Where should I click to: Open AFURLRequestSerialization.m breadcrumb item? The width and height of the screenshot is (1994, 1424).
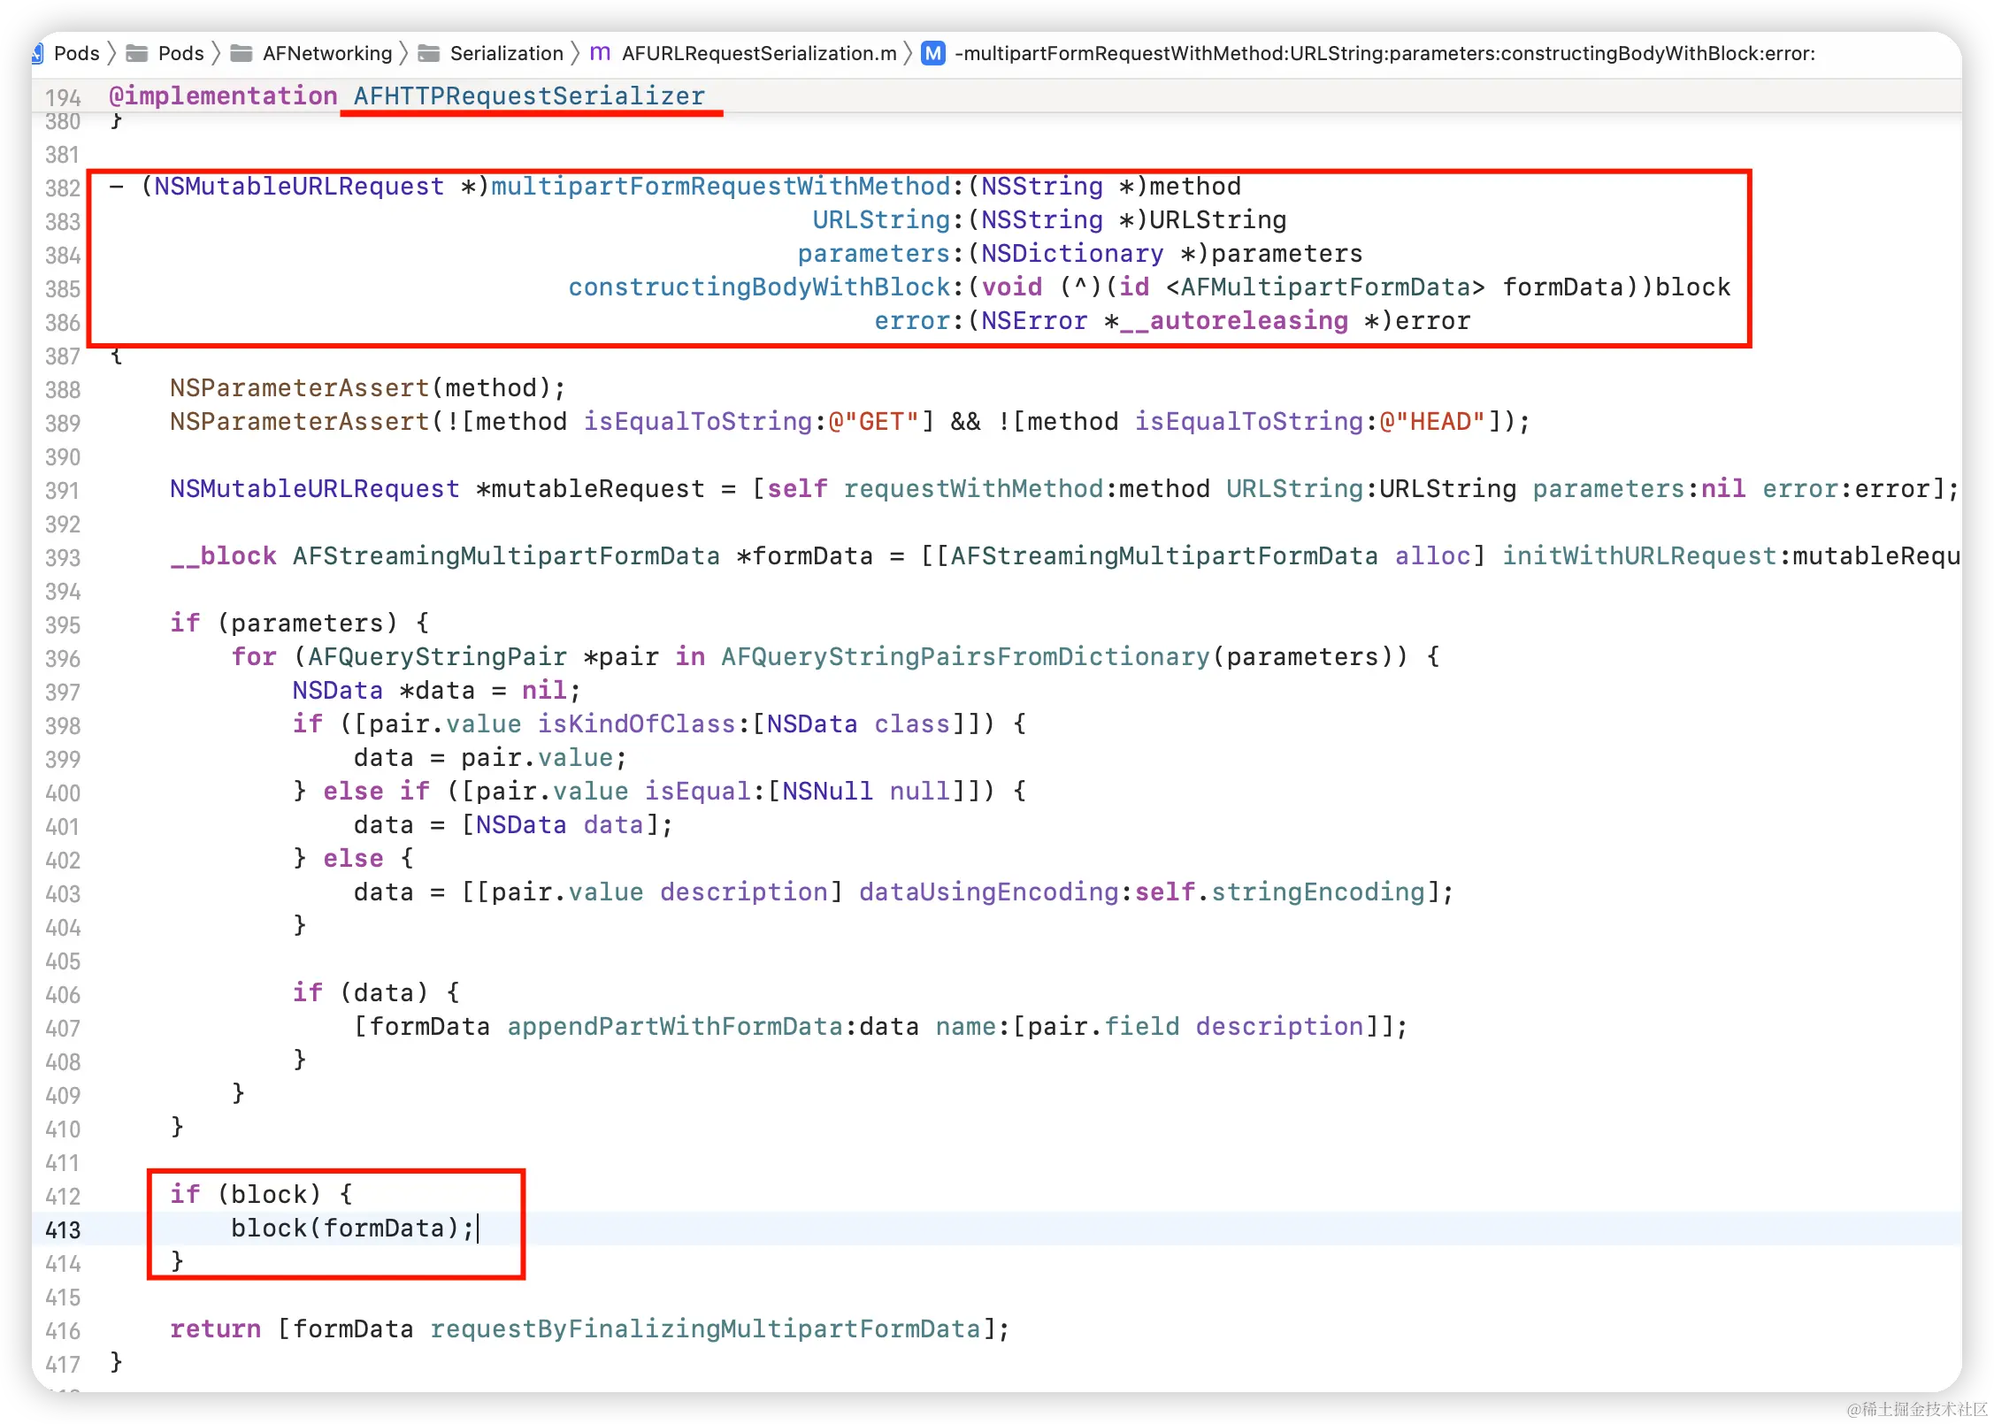click(759, 54)
